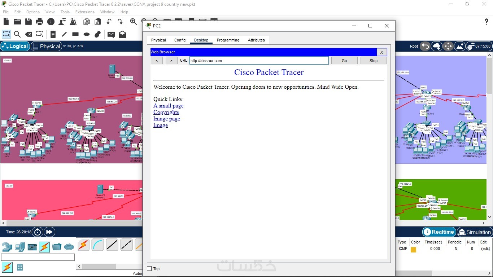Choose the Place Note tool
Screen dimensions: 493x277
pyautogui.click(x=53, y=34)
